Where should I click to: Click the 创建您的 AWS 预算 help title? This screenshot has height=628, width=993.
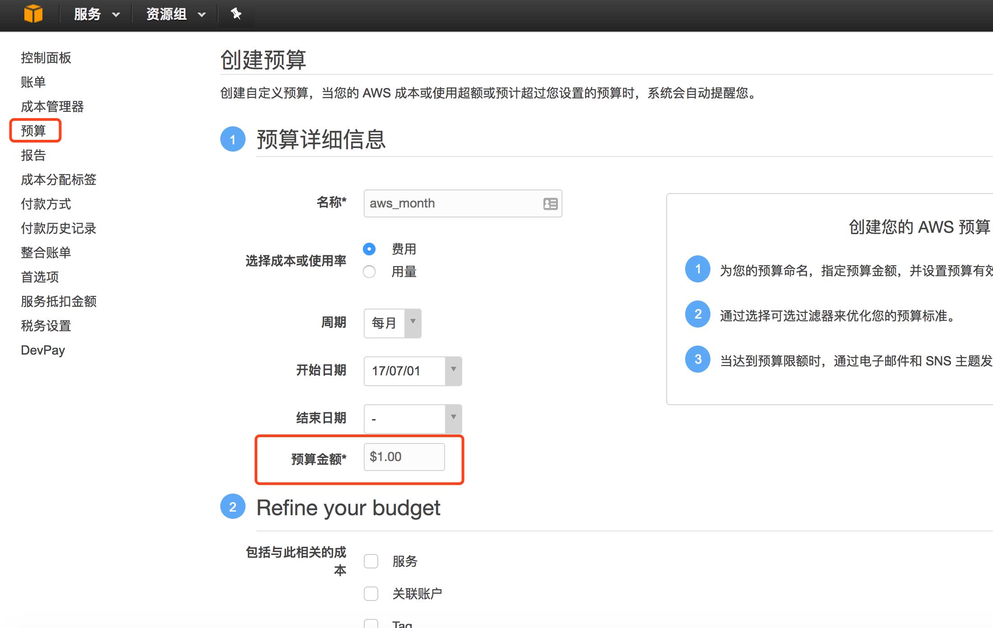pyautogui.click(x=919, y=227)
